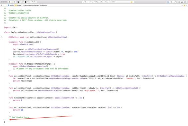Image resolution: width=188 pixels, height=126 pixels.
Task: Click the project icon crumb in jump bar
Action: 11,5
